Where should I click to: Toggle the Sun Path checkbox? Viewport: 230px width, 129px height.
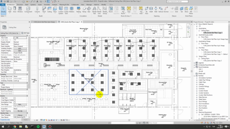coord(14,72)
